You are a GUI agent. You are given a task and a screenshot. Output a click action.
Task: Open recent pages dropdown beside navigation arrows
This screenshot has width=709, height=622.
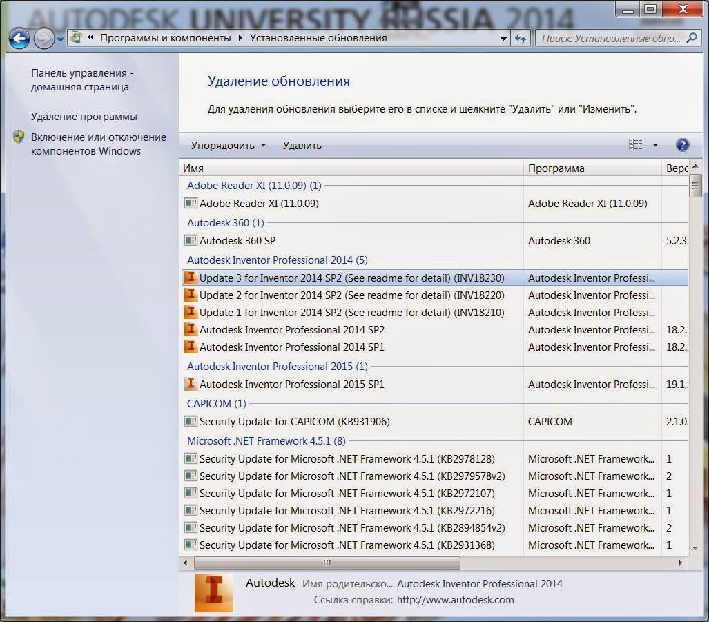[x=60, y=39]
